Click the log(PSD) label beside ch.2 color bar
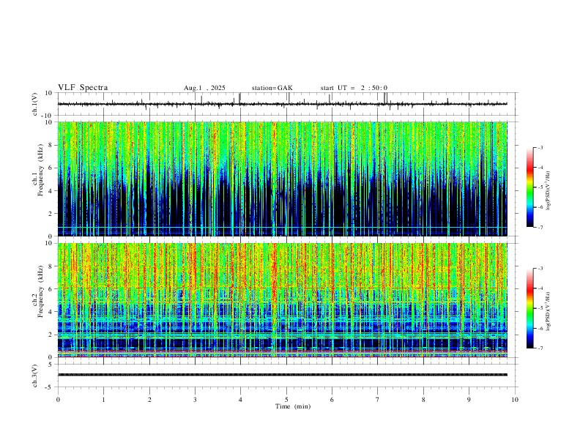This screenshot has width=580, height=448. coord(549,311)
